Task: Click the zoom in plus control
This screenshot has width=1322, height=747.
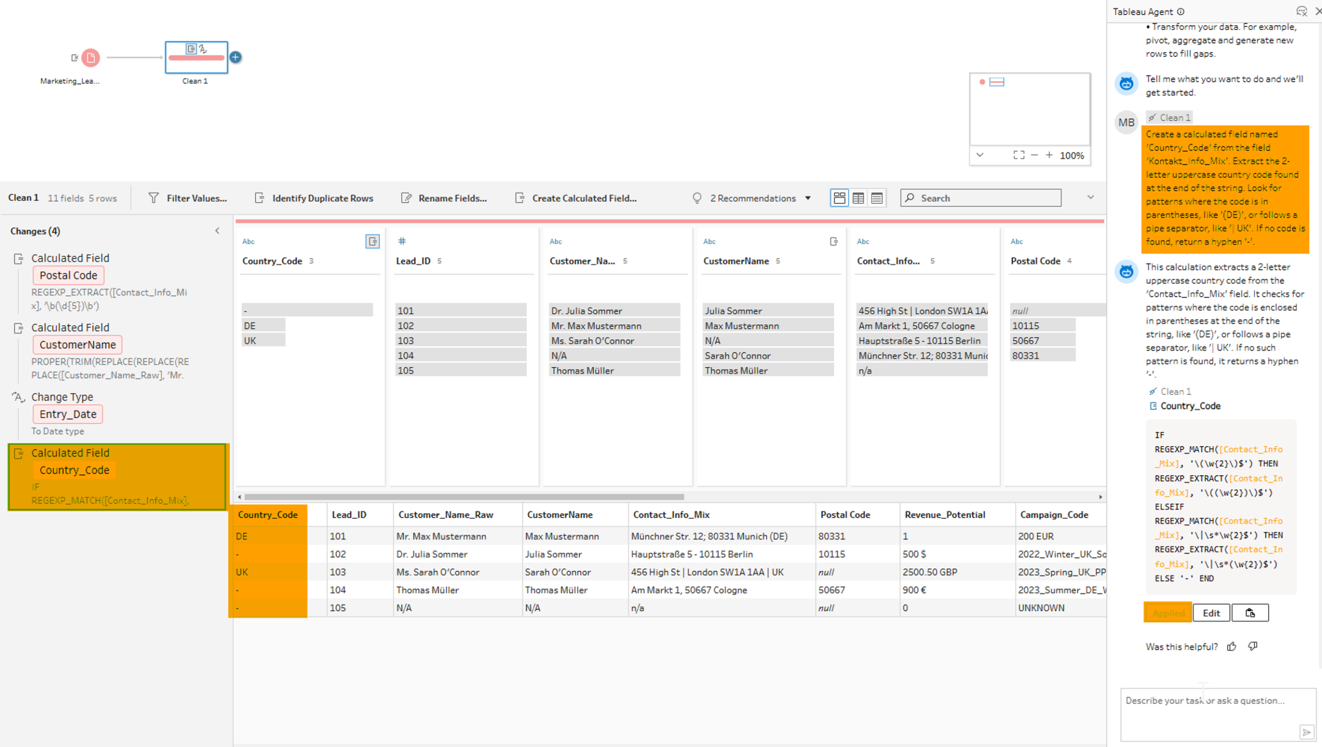Action: pos(1049,155)
